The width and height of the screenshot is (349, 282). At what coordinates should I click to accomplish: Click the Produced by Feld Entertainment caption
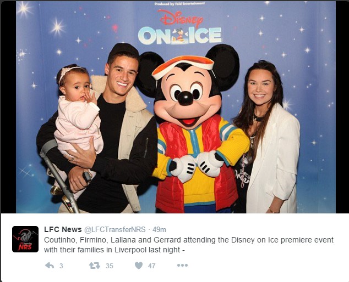click(x=179, y=4)
